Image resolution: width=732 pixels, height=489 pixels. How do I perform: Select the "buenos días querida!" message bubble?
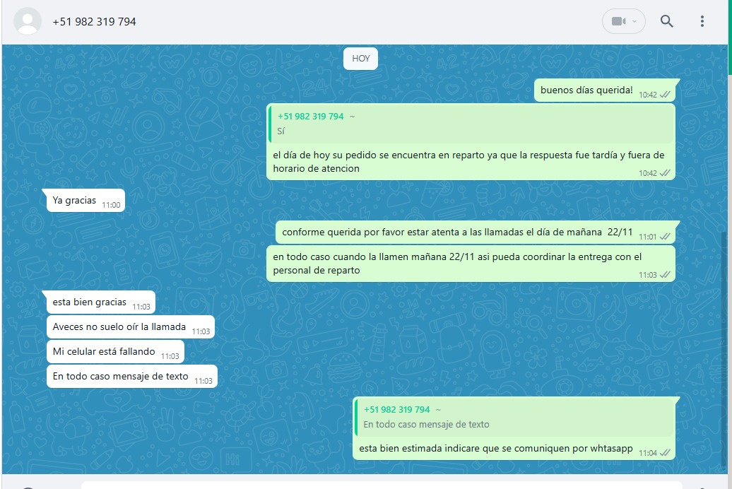tap(586, 90)
